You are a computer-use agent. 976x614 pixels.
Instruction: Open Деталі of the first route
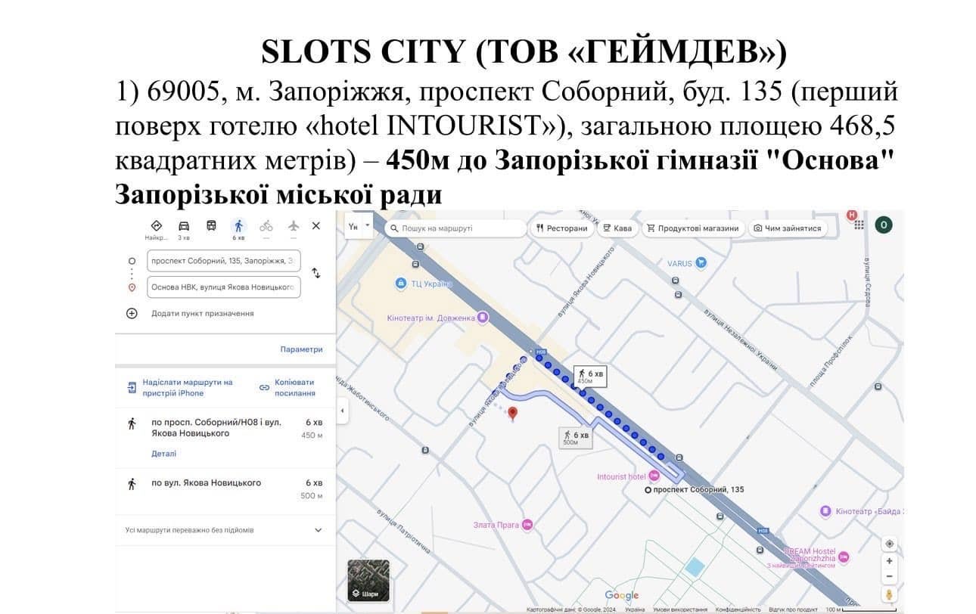(163, 454)
